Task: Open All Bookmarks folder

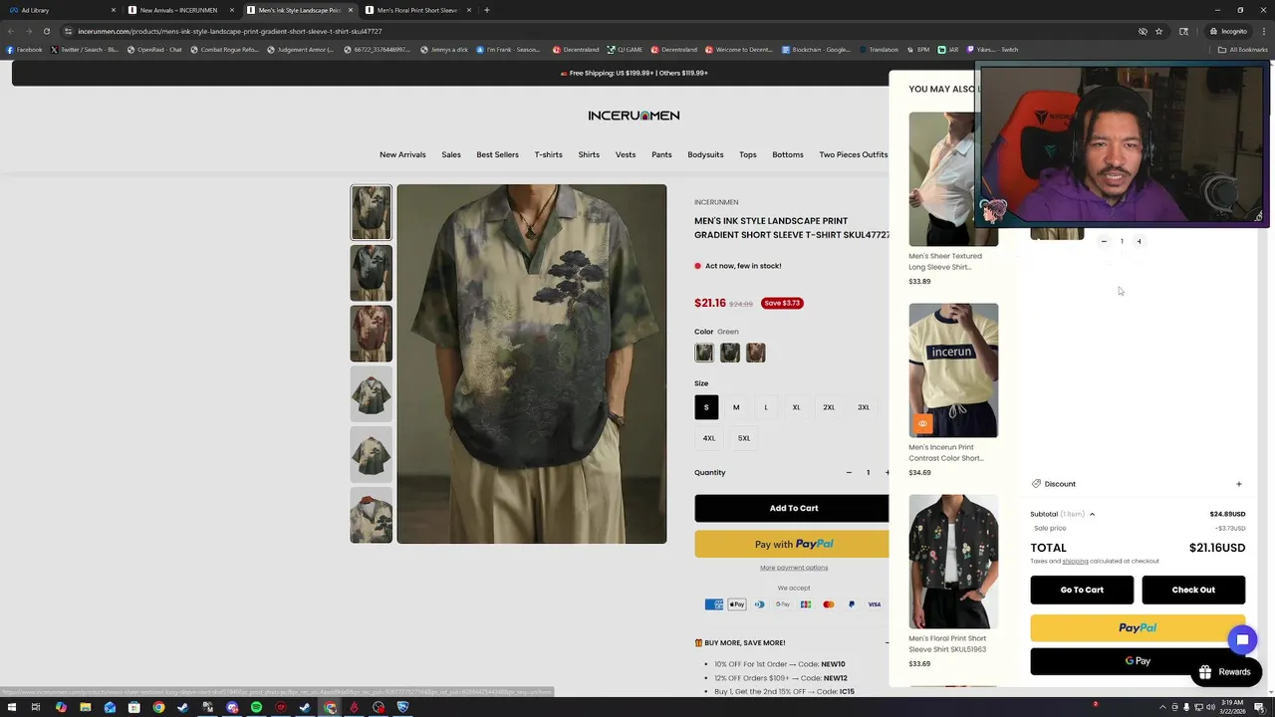Action: tap(1243, 49)
